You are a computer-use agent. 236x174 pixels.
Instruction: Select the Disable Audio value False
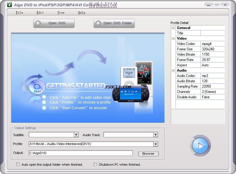click(213, 97)
